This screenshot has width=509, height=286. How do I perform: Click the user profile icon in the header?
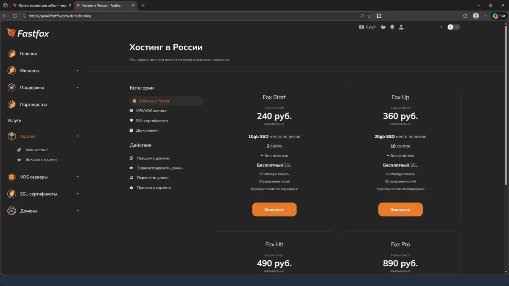click(x=401, y=27)
